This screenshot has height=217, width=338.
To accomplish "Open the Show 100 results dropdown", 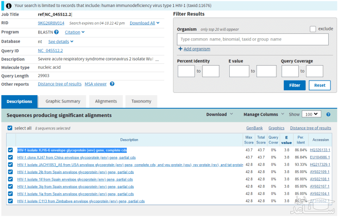I will coord(311,114).
